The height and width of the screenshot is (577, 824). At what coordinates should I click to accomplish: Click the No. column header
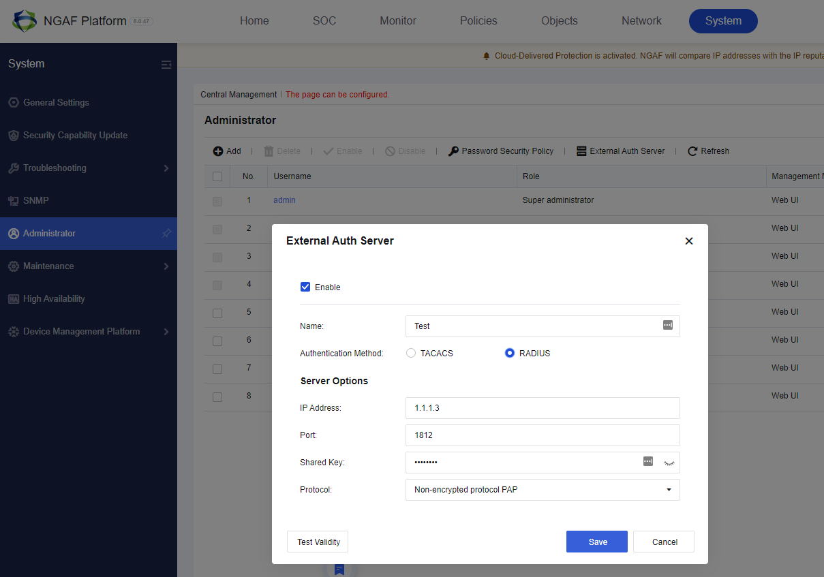[249, 176]
